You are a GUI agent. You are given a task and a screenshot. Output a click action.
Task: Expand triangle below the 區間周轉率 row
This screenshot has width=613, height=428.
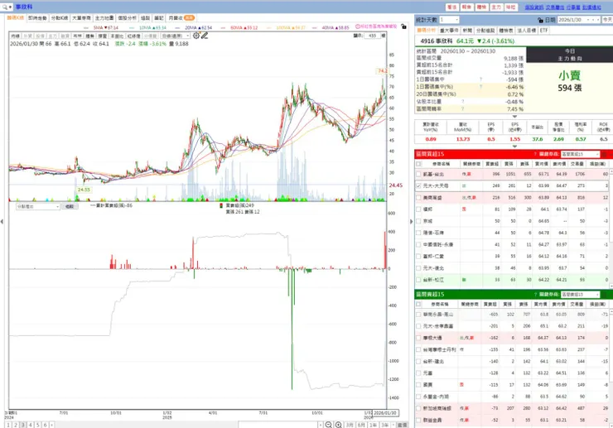point(514,117)
